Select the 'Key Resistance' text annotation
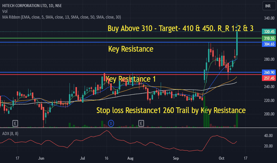 (131, 49)
